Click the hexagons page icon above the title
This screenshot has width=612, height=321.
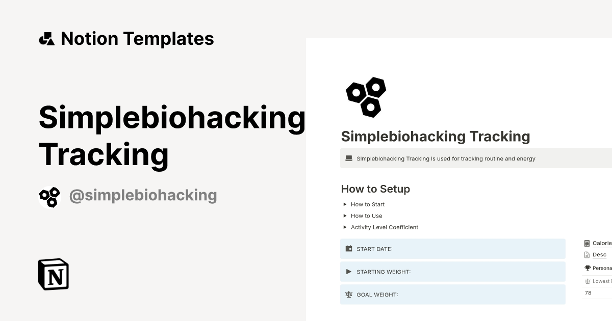click(365, 97)
